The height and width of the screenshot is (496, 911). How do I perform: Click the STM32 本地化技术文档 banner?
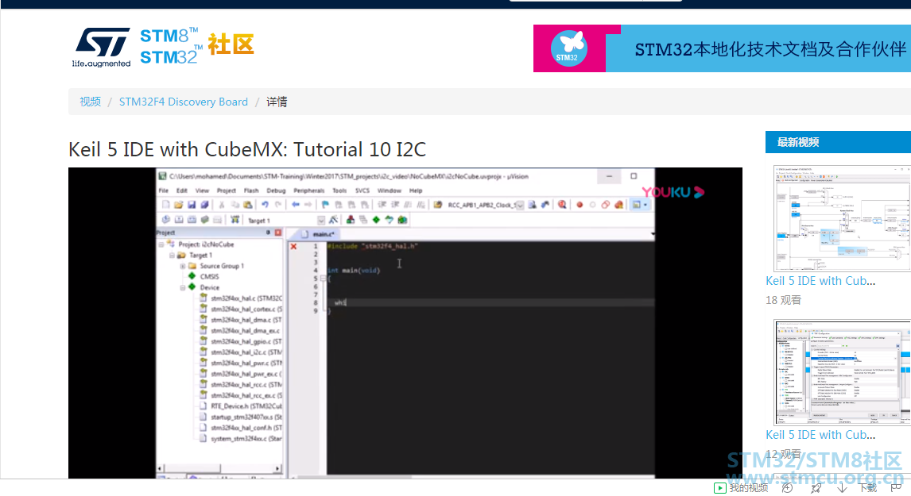tap(722, 48)
